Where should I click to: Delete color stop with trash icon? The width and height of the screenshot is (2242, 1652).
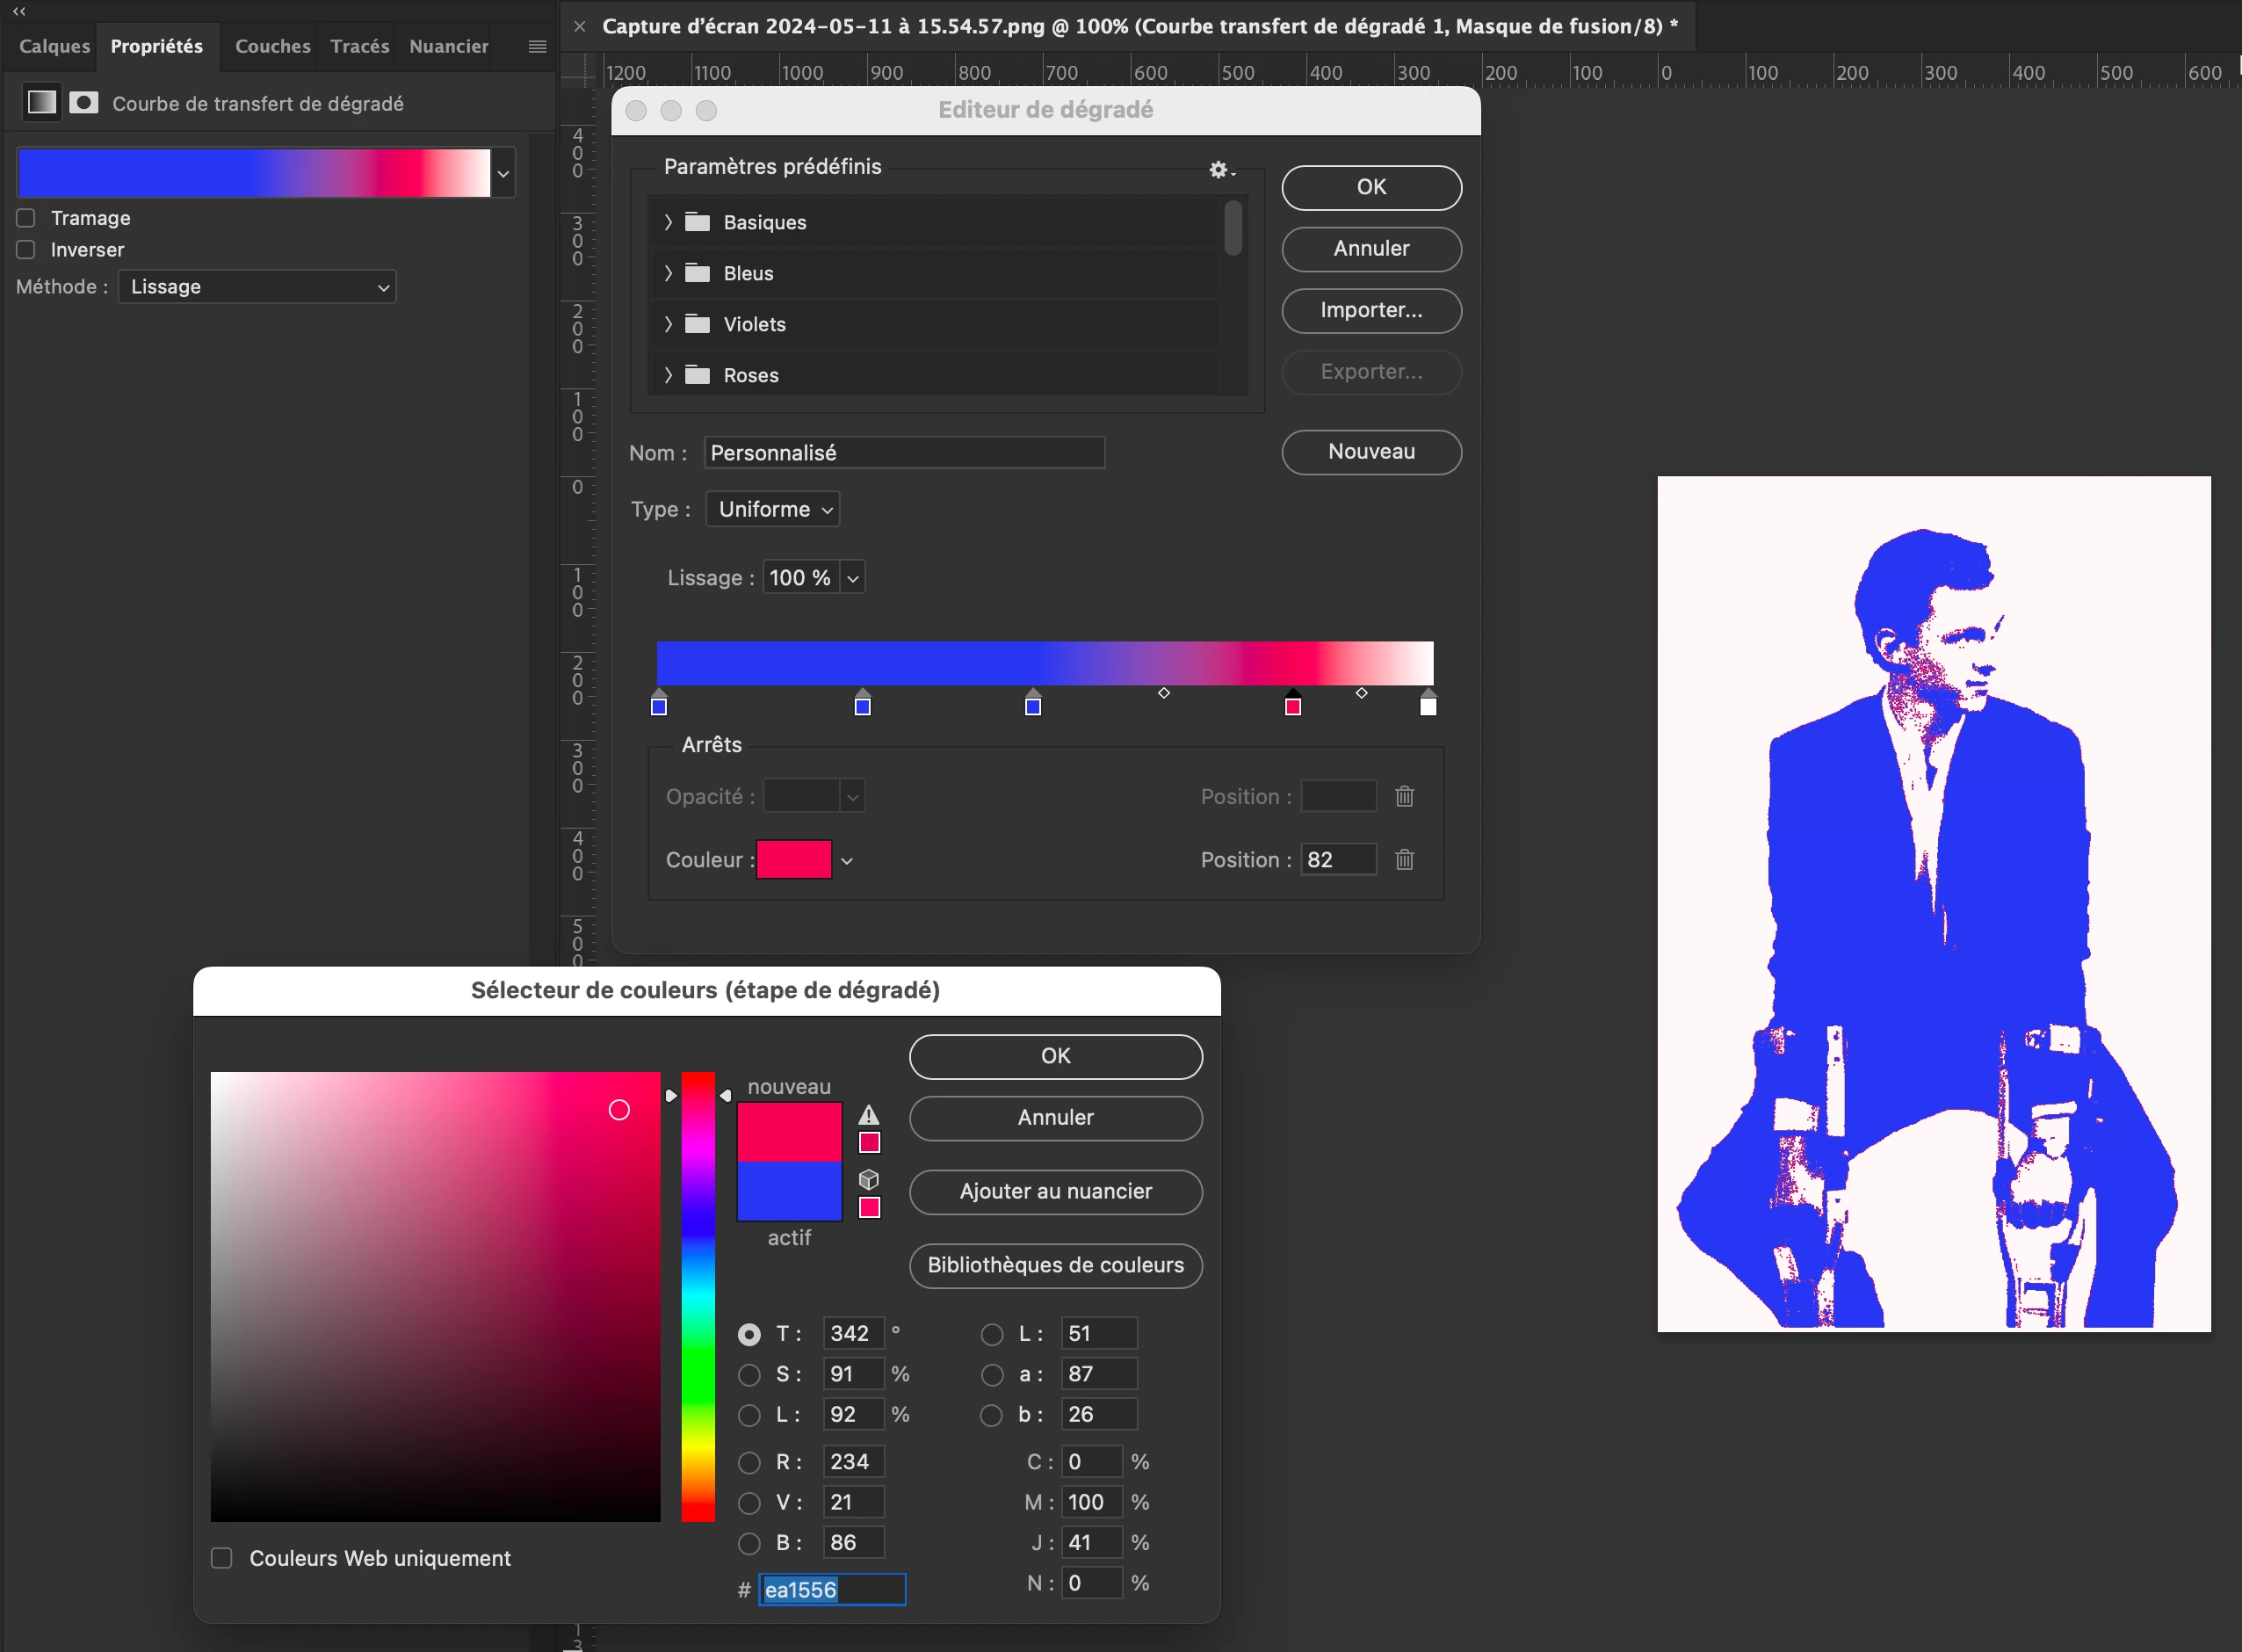pos(1405,860)
